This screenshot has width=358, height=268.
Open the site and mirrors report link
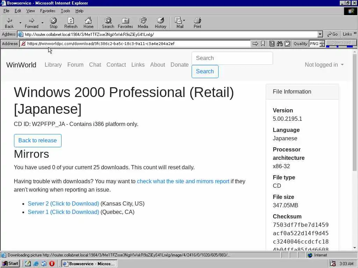pyautogui.click(x=183, y=181)
